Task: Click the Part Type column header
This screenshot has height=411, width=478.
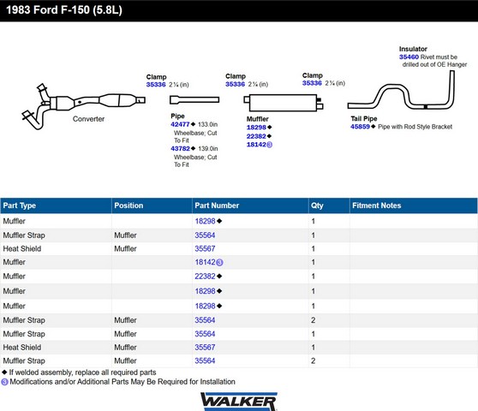Action: click(56, 205)
